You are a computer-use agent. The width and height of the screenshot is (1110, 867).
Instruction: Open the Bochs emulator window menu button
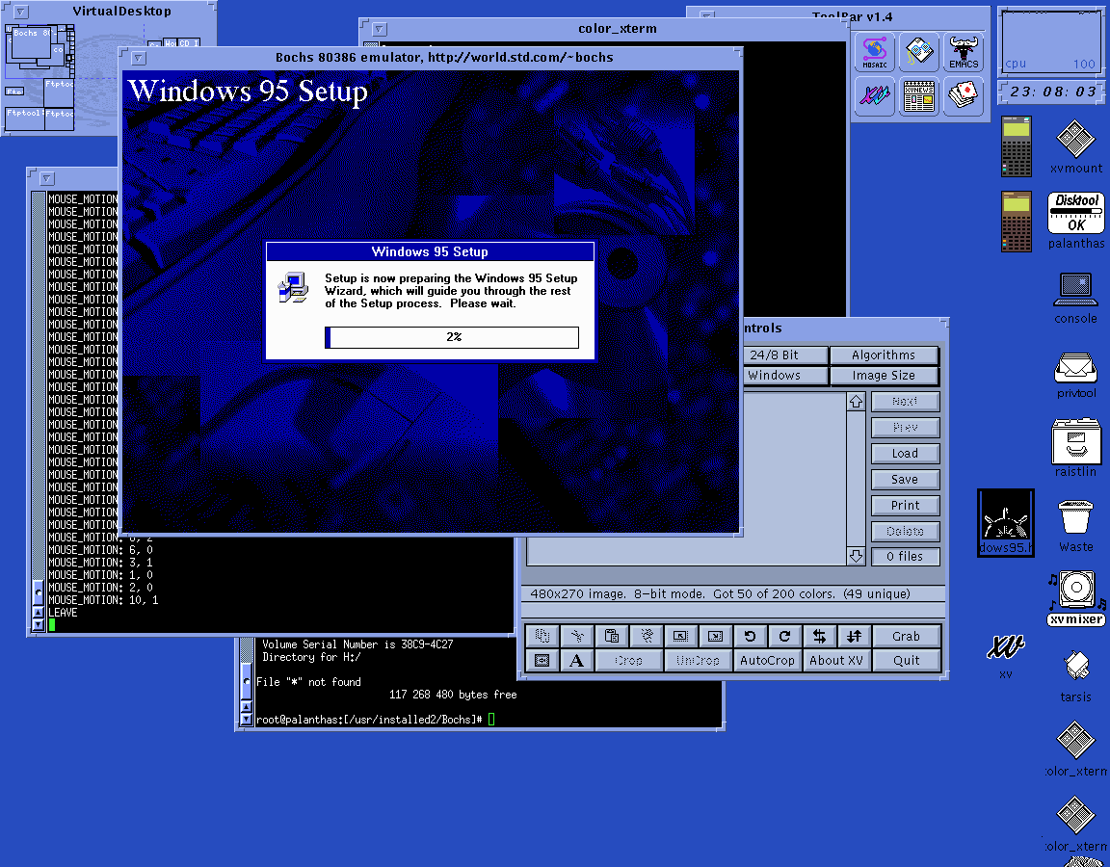139,58
